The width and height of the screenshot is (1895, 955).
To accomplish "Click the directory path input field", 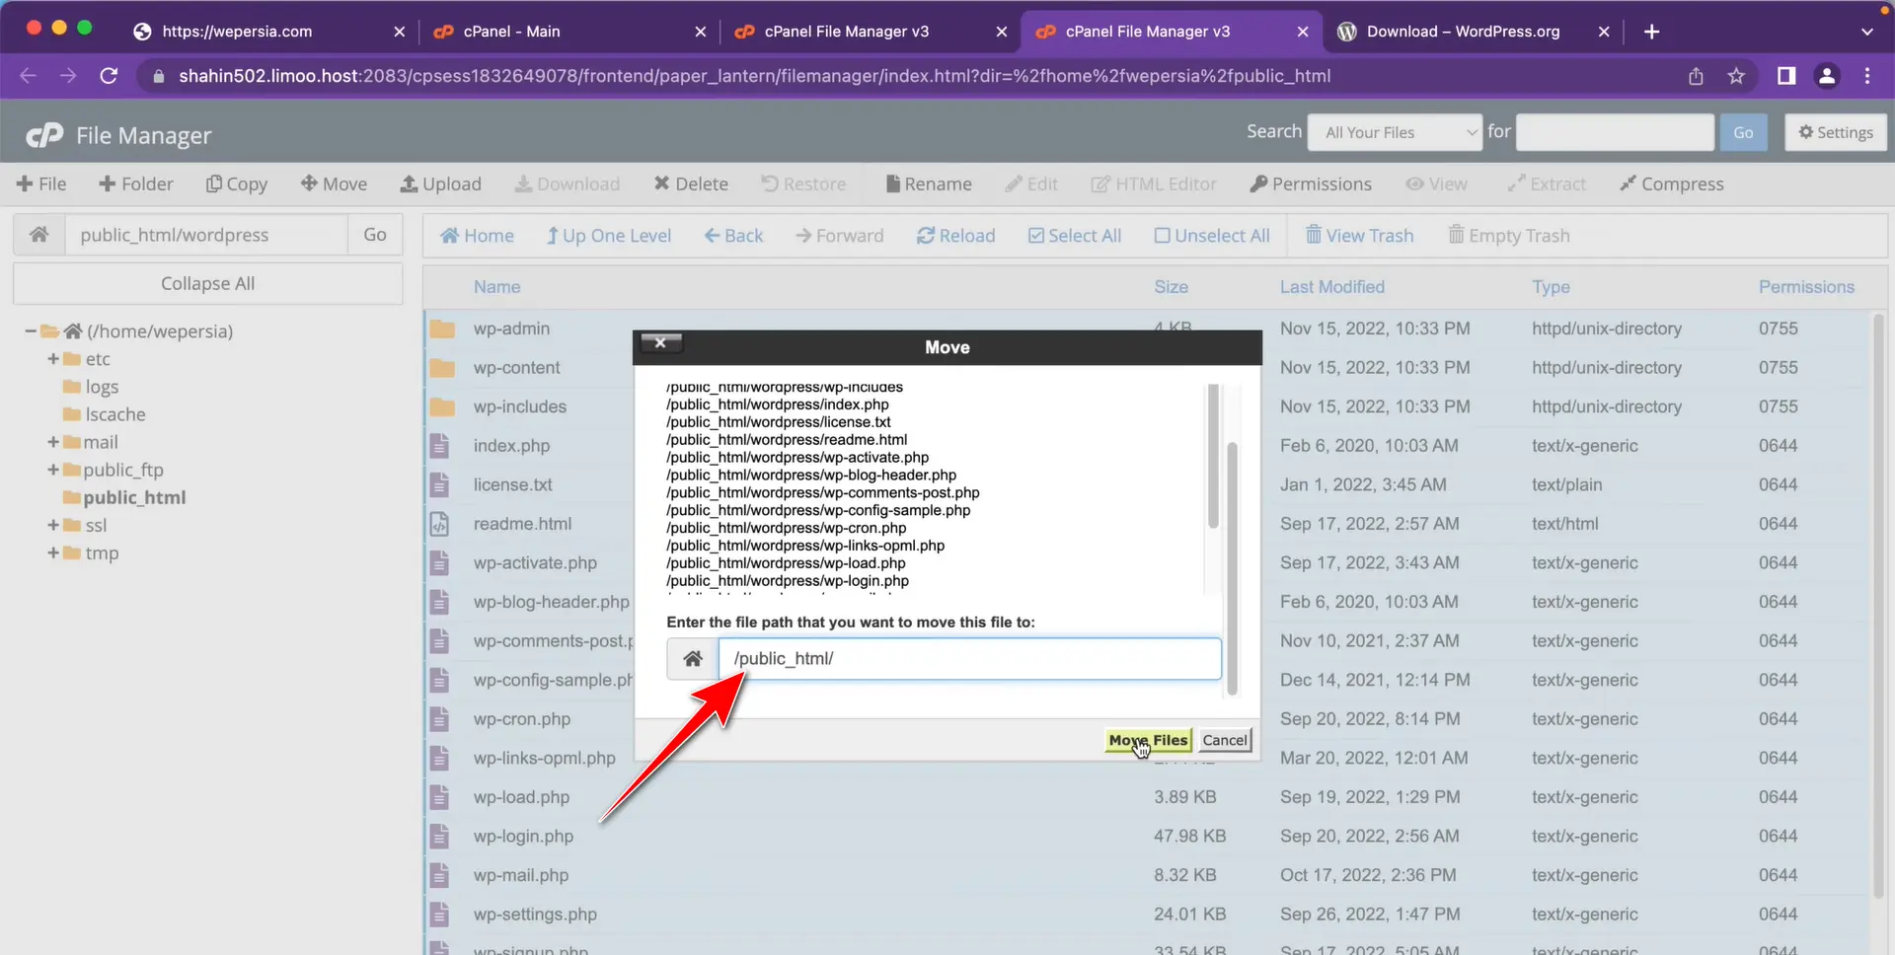I will coord(206,235).
